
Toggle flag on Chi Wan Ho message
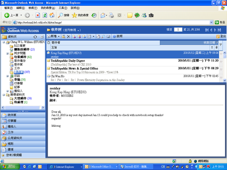pyautogui.click(x=221, y=78)
